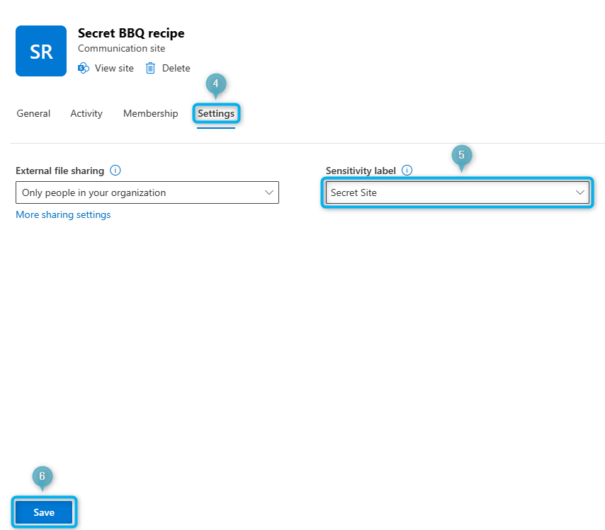
Task: Click the numbered callout marker 4
Action: (215, 83)
